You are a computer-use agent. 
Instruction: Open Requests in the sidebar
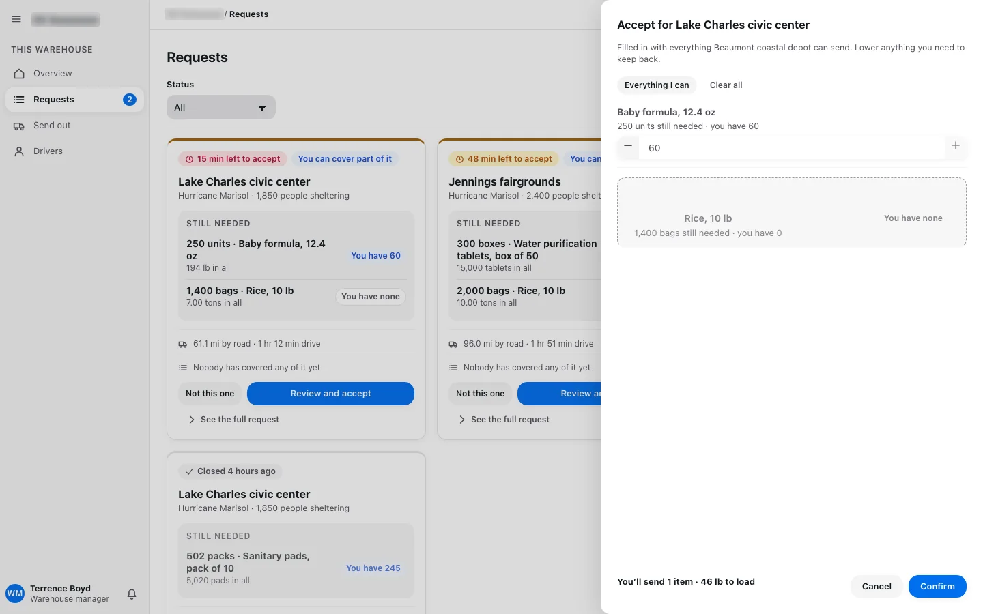74,100
